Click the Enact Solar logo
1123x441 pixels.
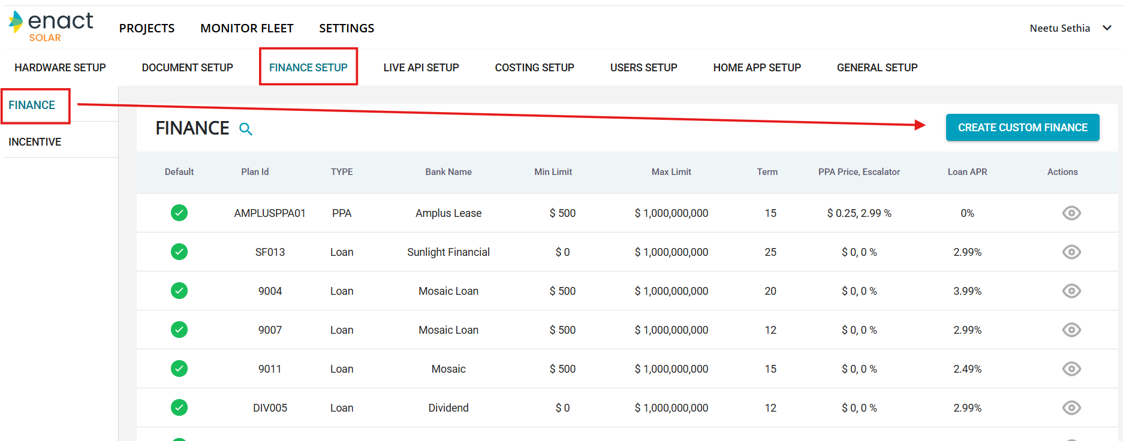click(52, 27)
